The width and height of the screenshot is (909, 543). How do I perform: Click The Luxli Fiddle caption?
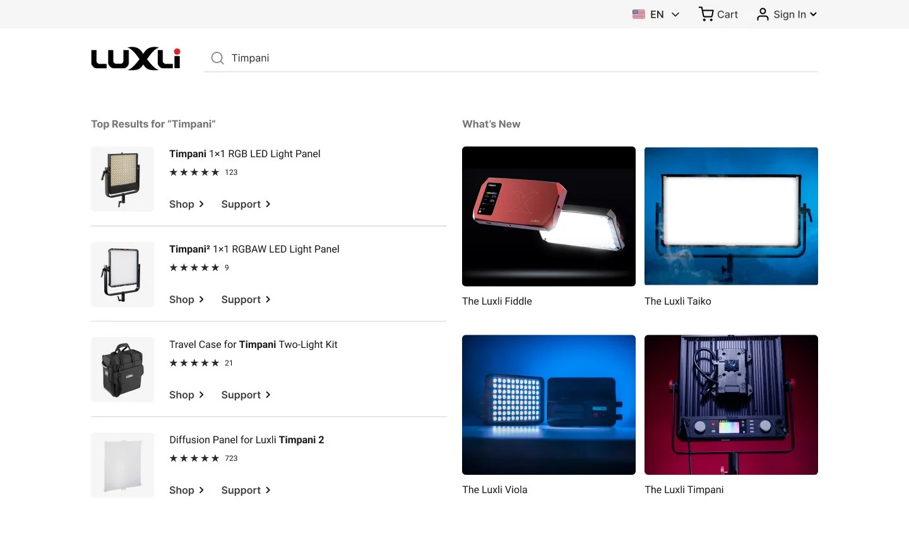497,302
